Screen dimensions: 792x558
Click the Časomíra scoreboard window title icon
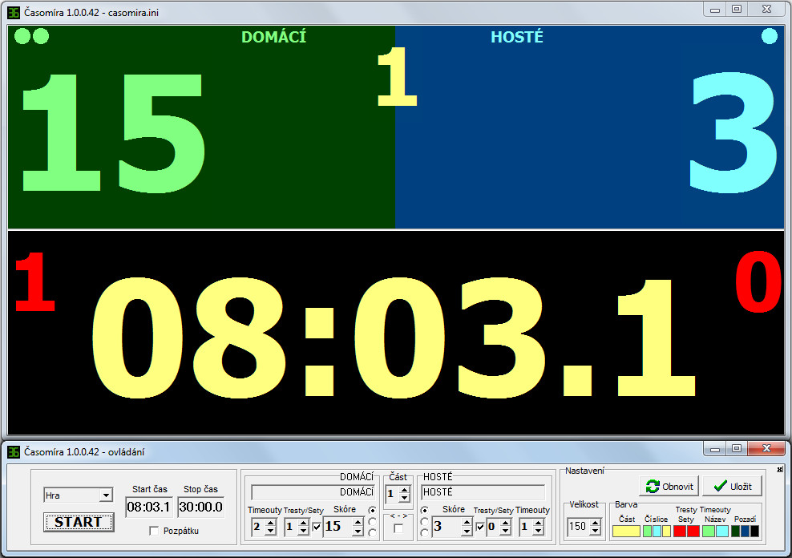[14, 12]
